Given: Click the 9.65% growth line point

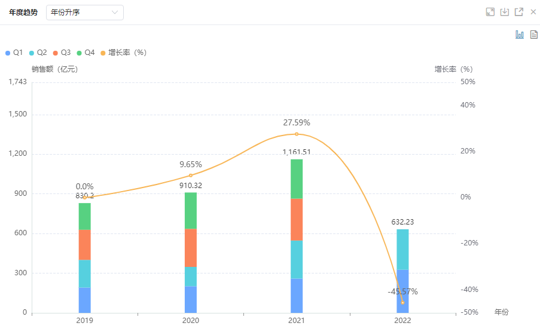Looking at the screenshot, I should (191, 175).
